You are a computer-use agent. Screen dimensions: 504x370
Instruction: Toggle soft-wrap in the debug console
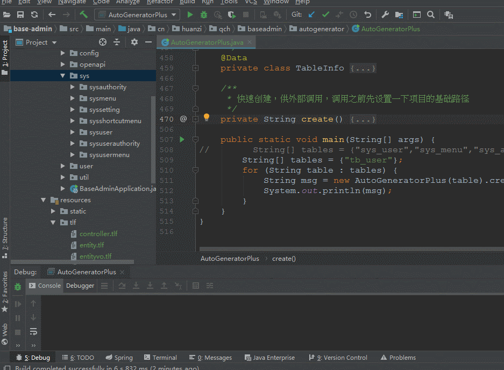pyautogui.click(x=33, y=331)
